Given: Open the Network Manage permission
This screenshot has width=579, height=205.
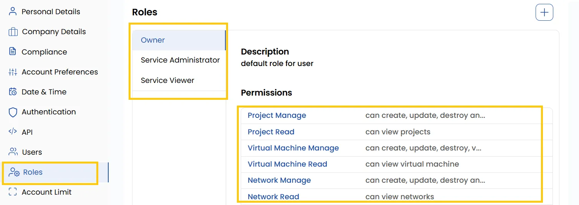Looking at the screenshot, I should [279, 180].
